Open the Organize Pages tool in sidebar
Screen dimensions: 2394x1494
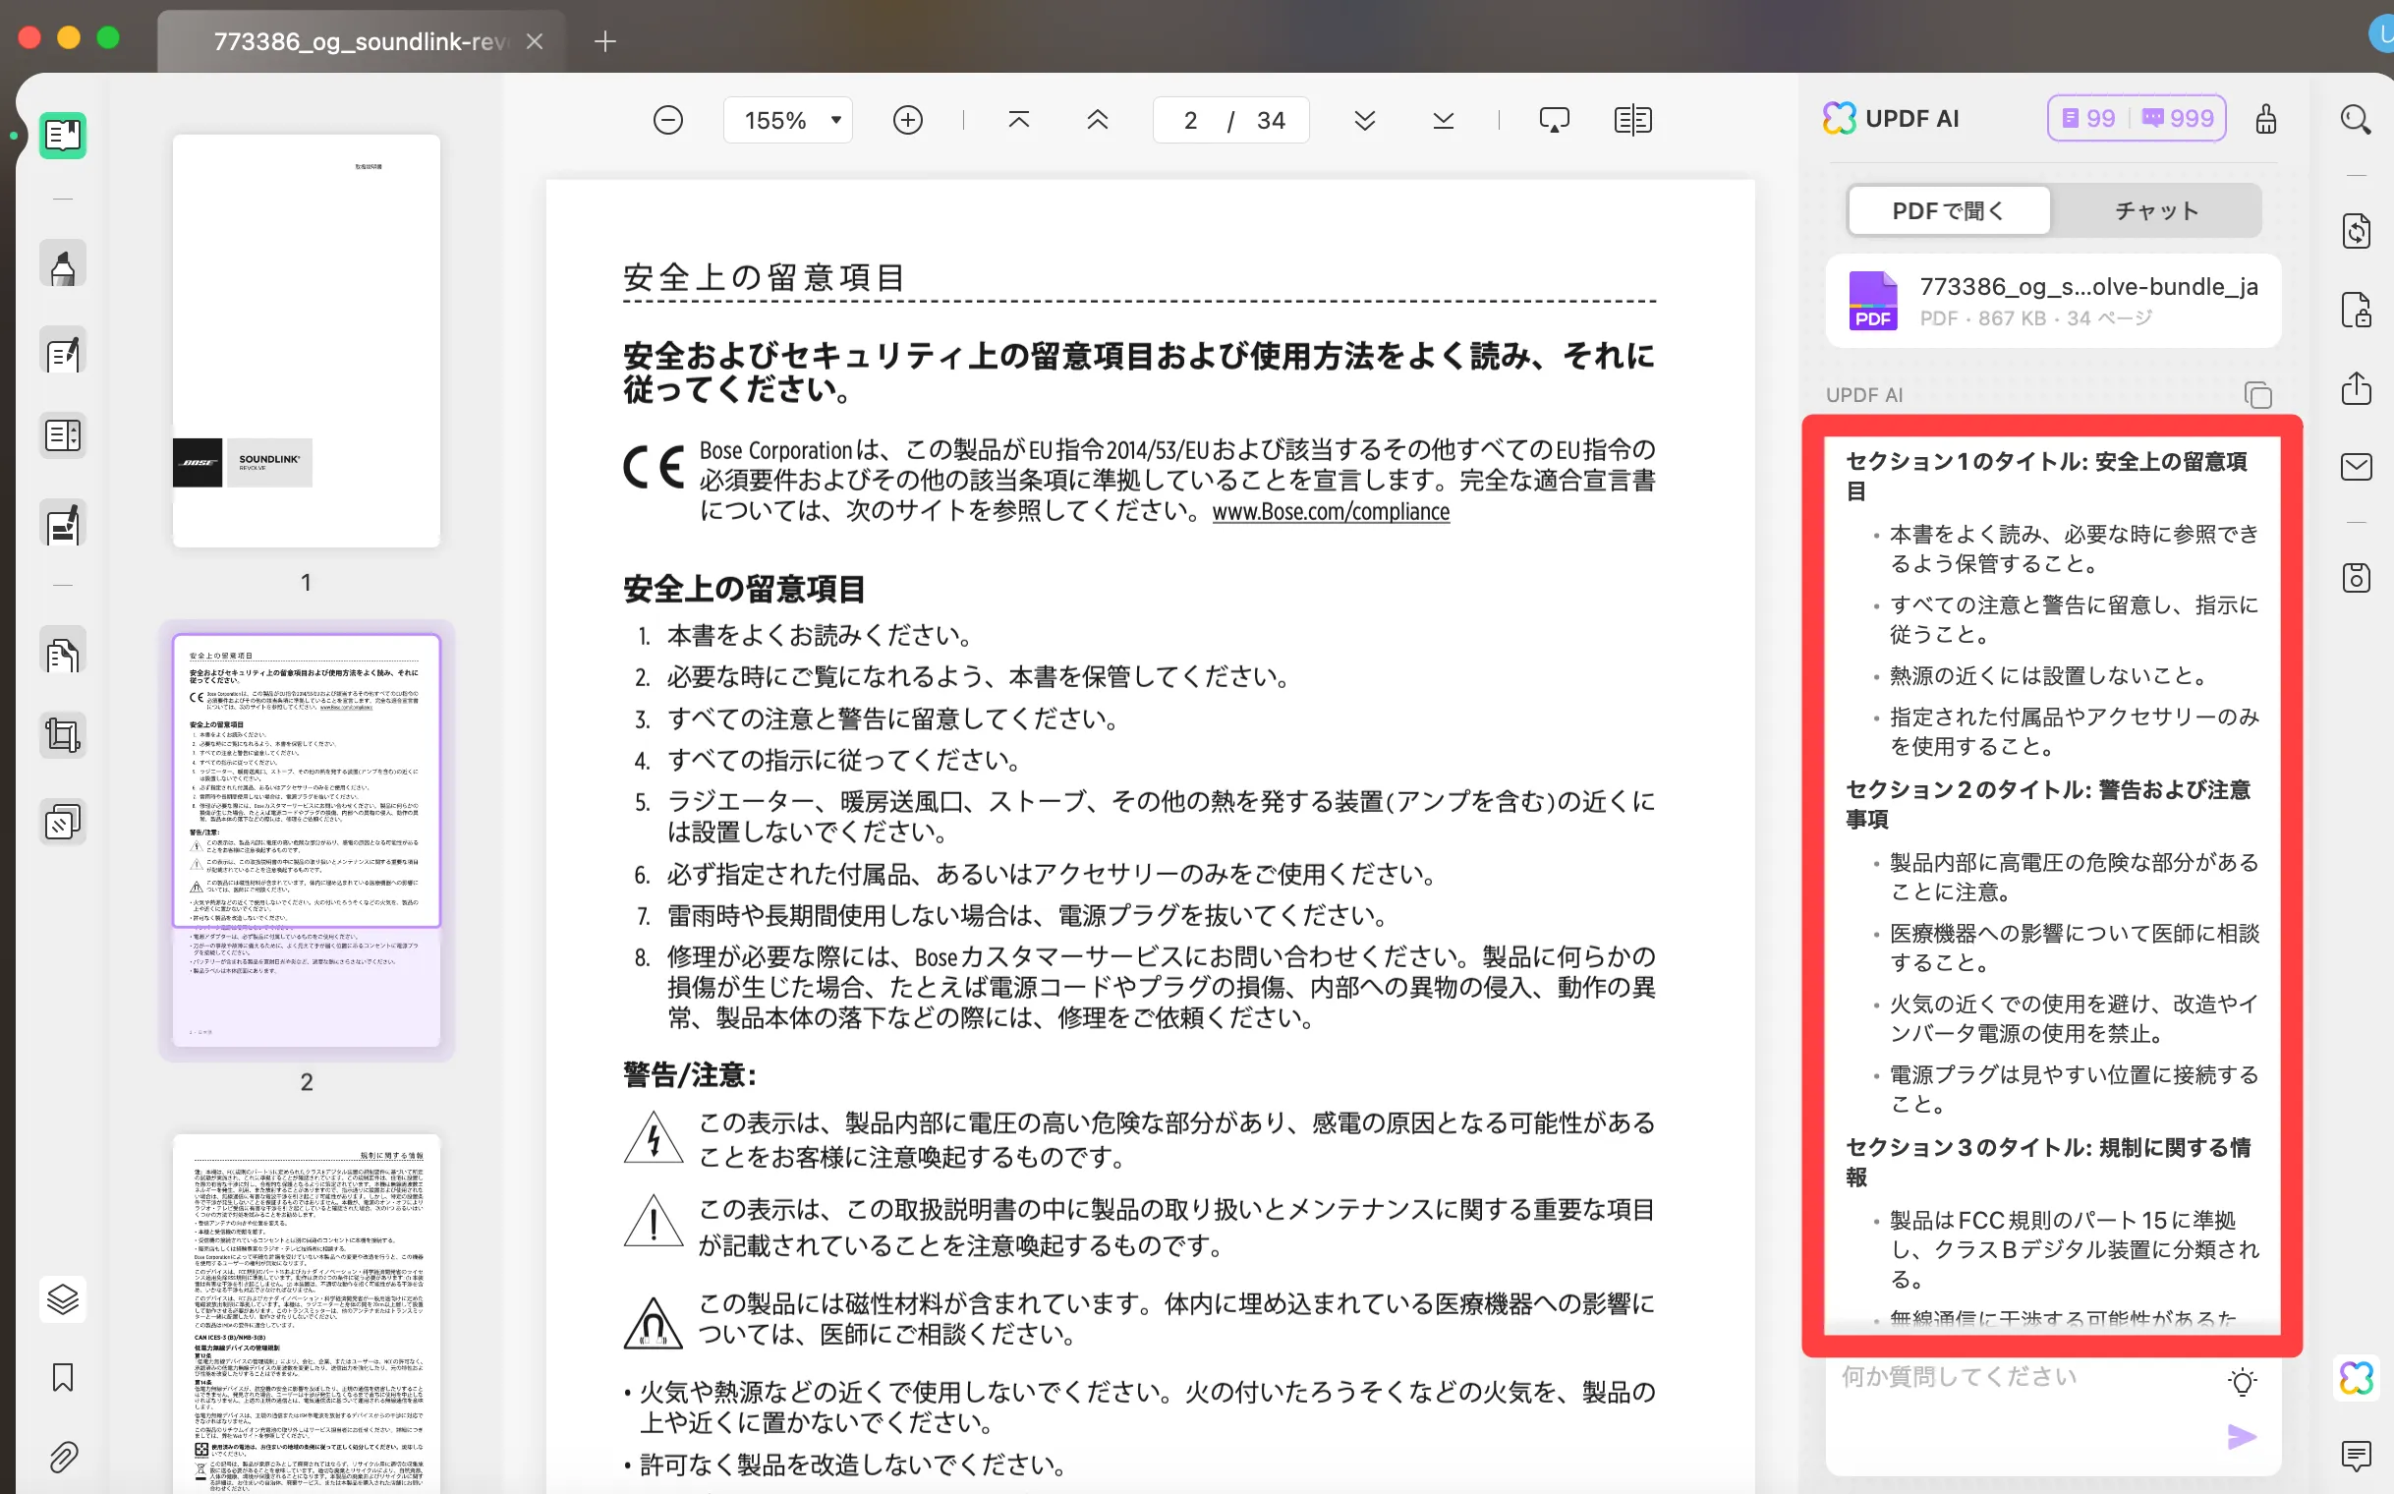click(62, 652)
